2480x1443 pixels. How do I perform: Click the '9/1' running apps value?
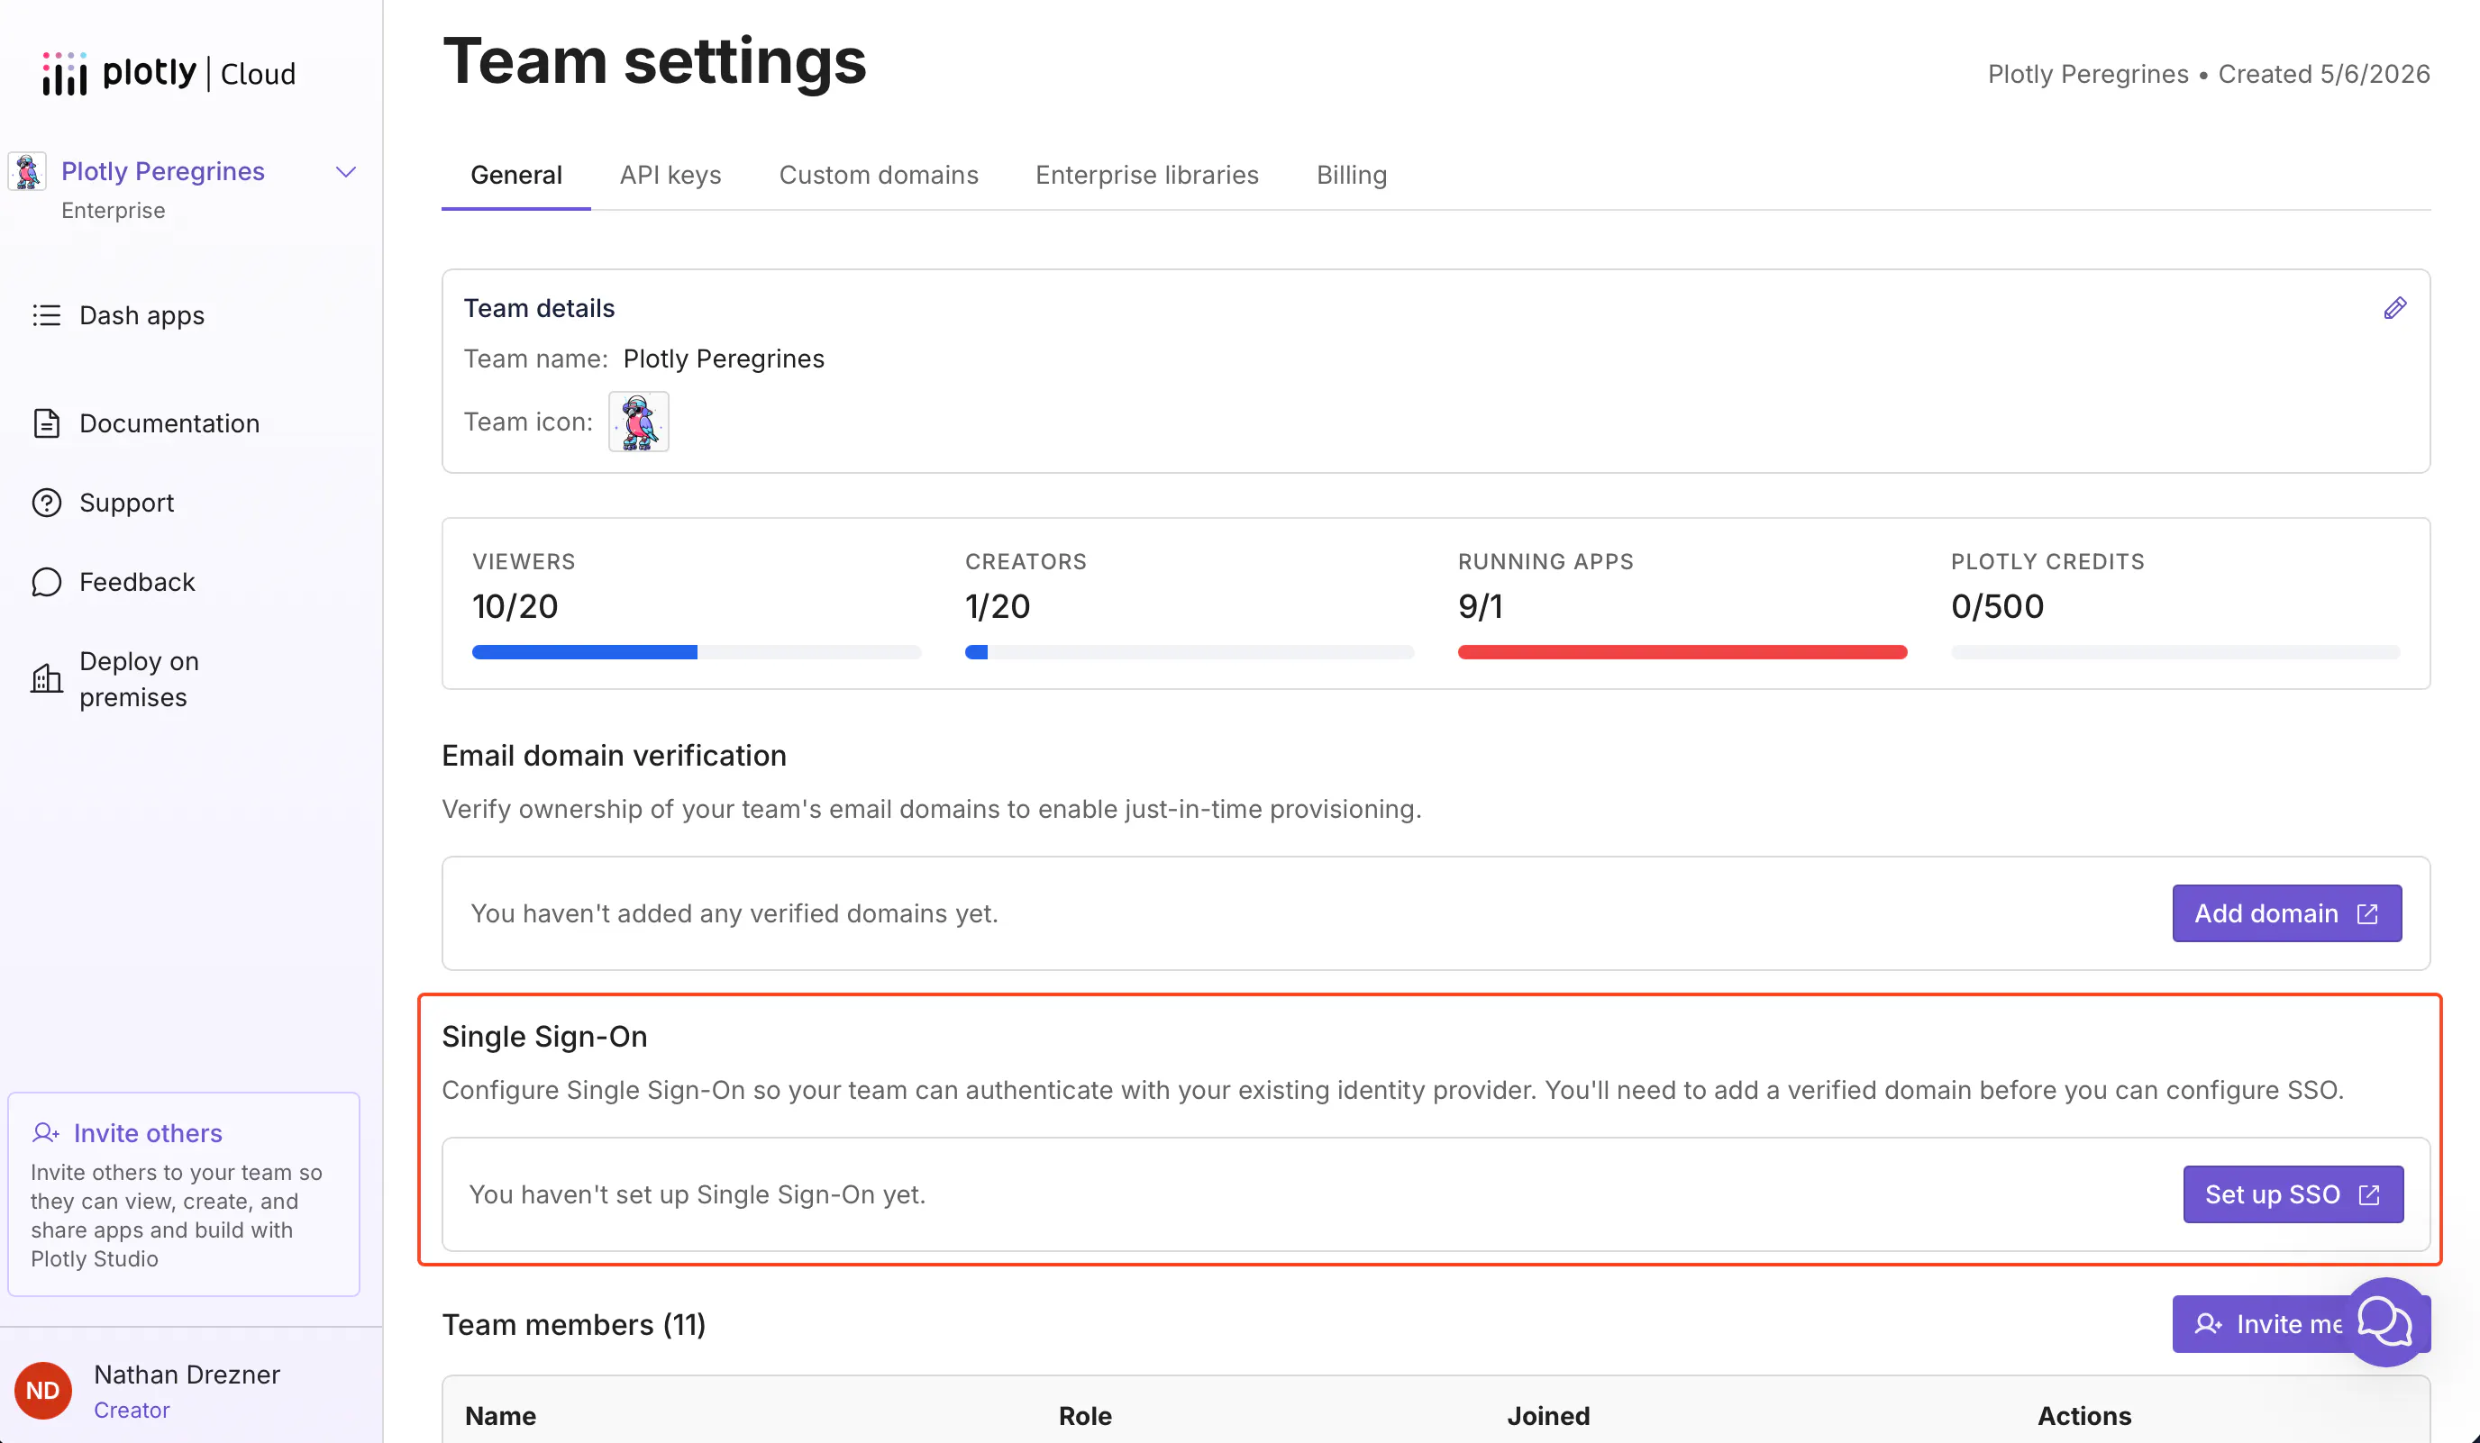click(x=1480, y=606)
